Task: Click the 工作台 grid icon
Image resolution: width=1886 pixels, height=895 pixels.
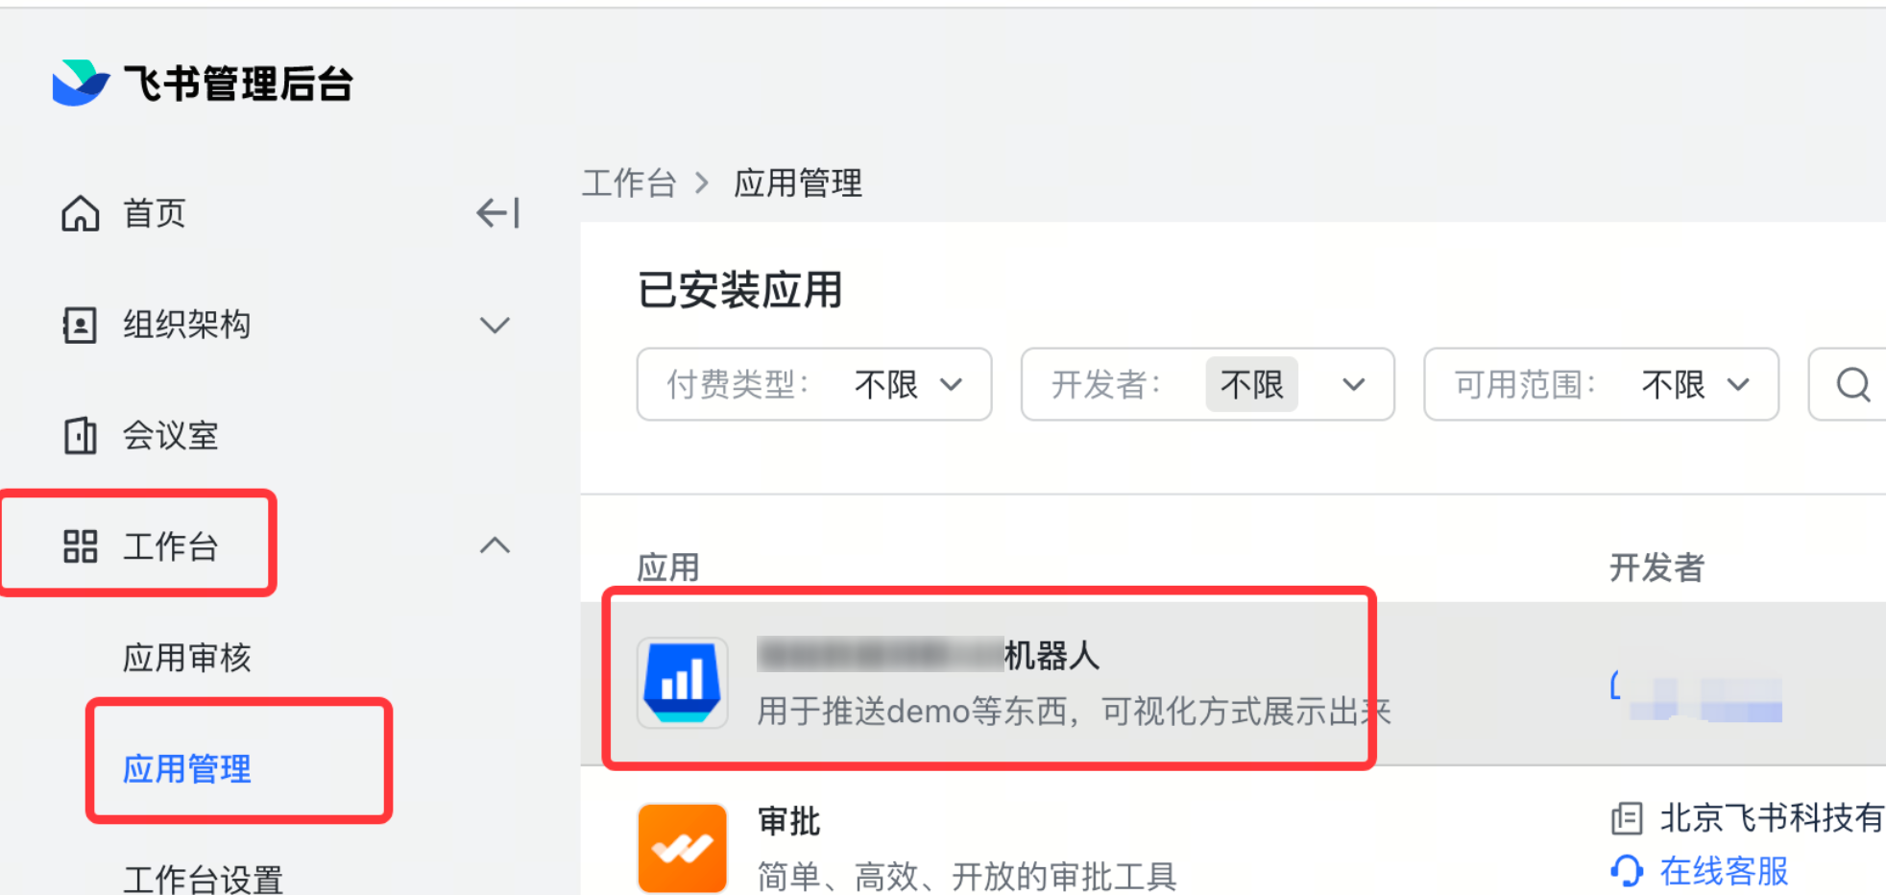Action: click(x=80, y=546)
